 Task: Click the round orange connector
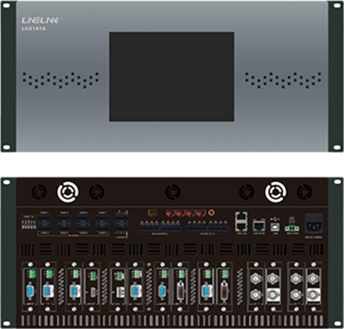[211, 212]
